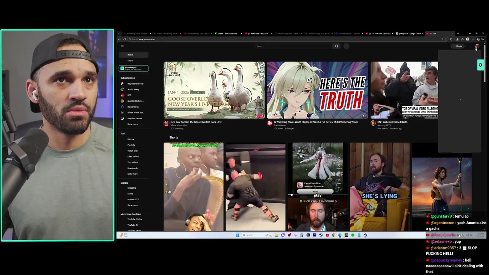The height and width of the screenshot is (275, 489).
Task: Open Photoshop from the taskbar
Action: pos(308,235)
